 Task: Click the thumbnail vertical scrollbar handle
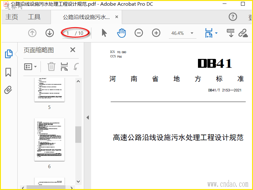[x=78, y=134]
